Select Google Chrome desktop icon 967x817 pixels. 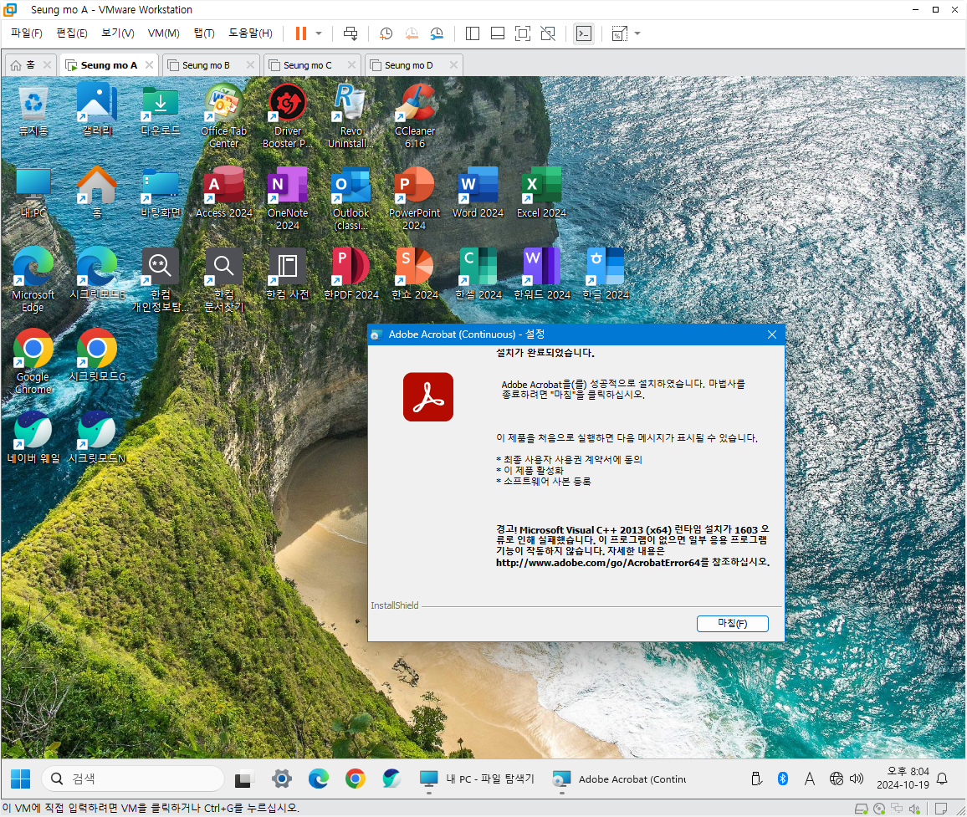coord(33,362)
